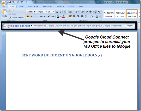Save document from Quick Access toolbar

(x=9, y=2)
